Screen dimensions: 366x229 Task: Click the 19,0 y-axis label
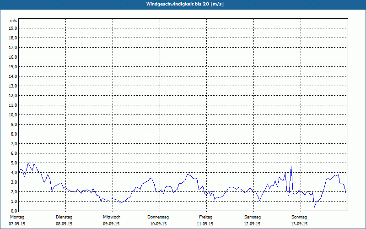(x=13, y=28)
